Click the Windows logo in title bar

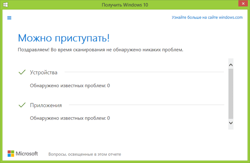click(x=6, y=5)
